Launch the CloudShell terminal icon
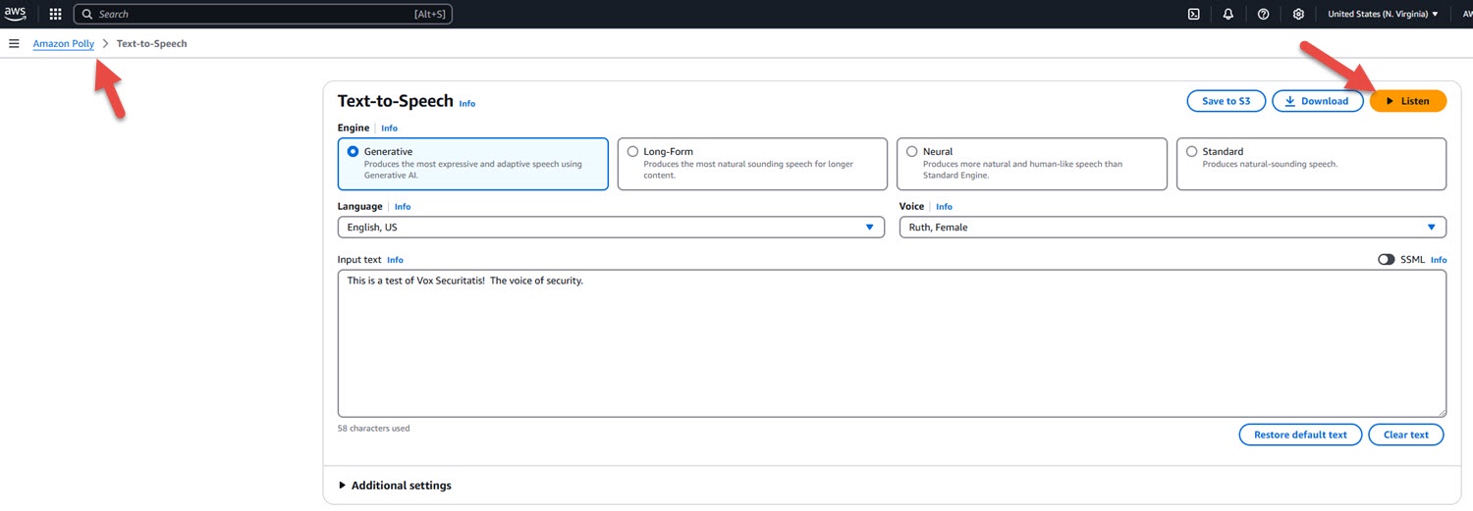The height and width of the screenshot is (511, 1473). pos(1193,14)
